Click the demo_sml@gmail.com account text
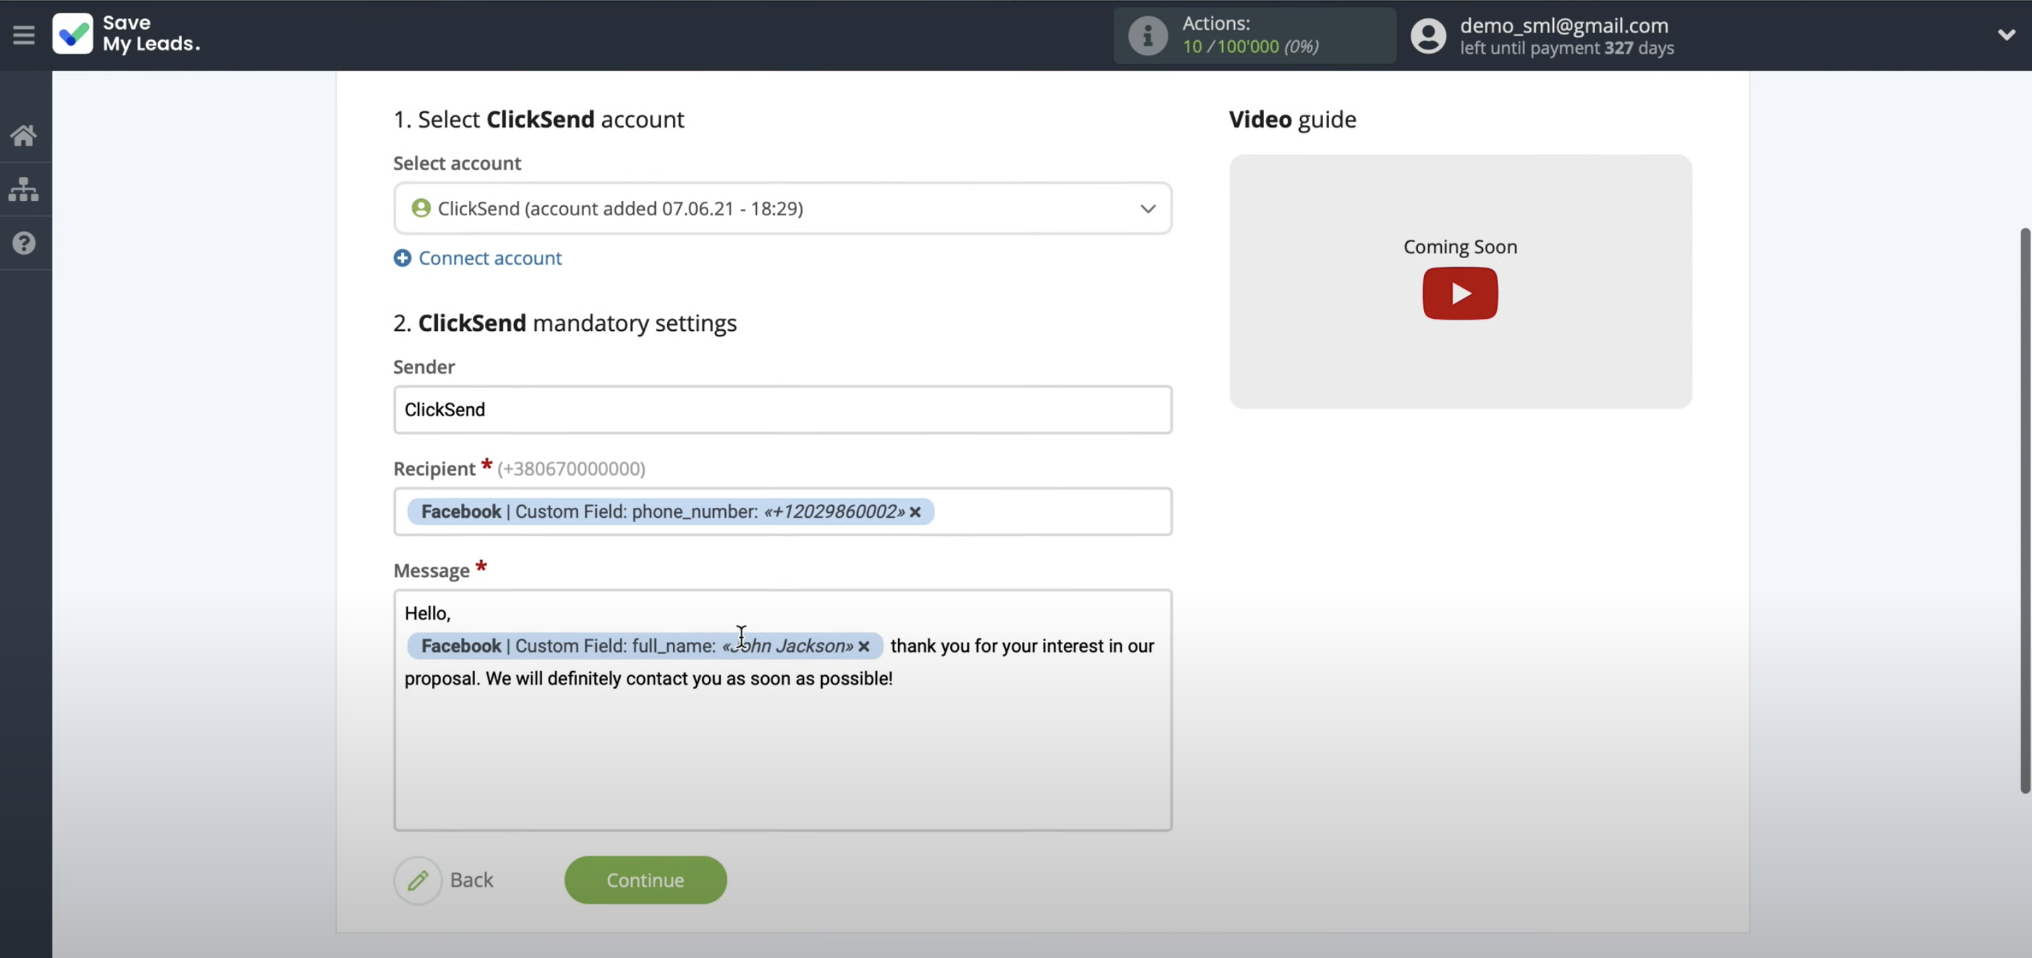The height and width of the screenshot is (958, 2032). tap(1563, 25)
